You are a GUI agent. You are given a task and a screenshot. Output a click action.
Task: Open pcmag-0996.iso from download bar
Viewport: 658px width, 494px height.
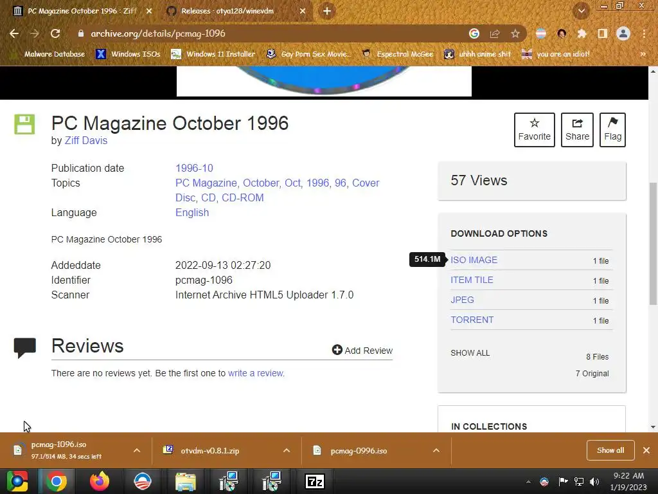[359, 451]
